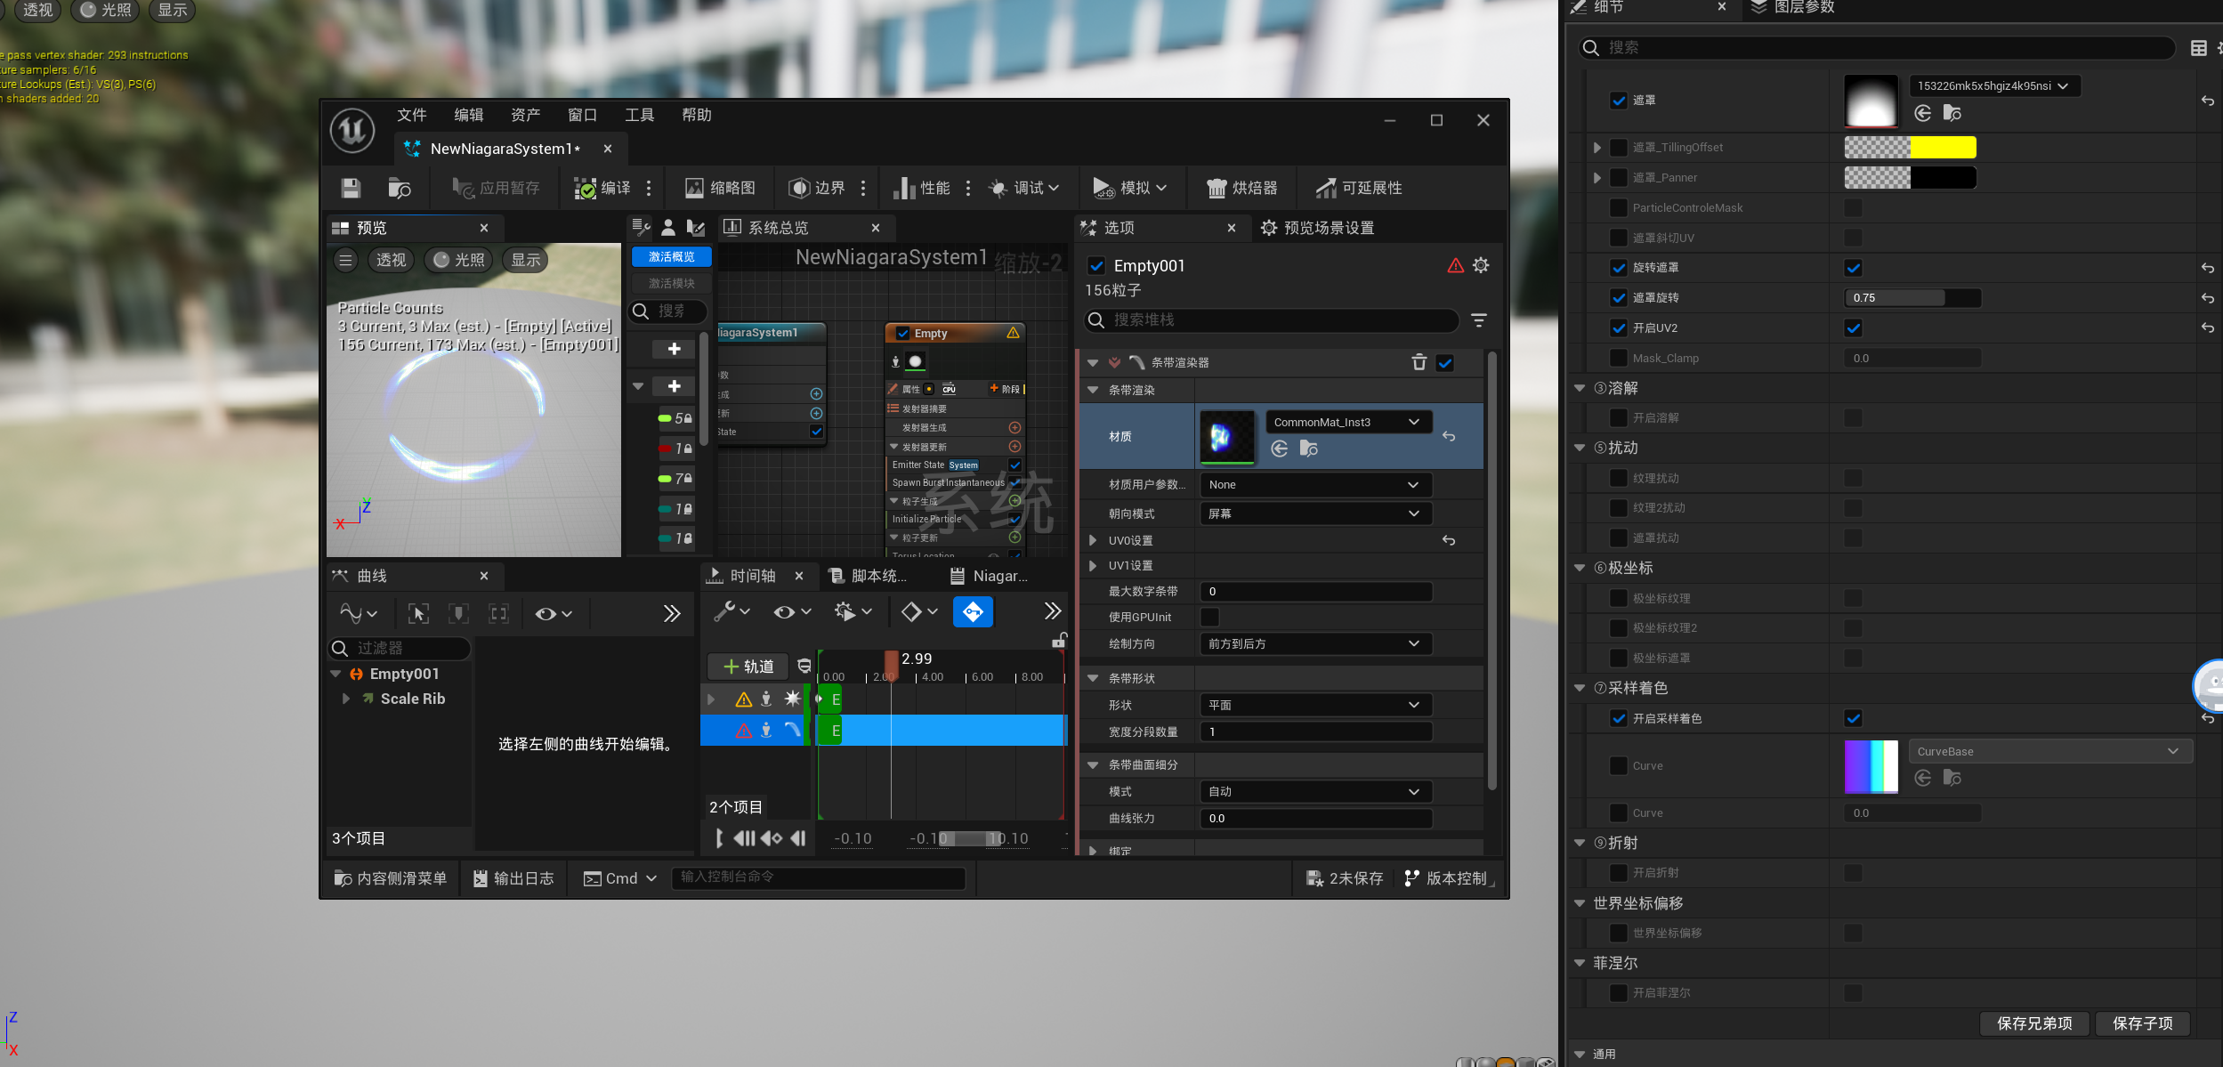Use selected asset arrow for CommonMat_Inst3
This screenshot has height=1067, width=2223.
pos(1280,449)
